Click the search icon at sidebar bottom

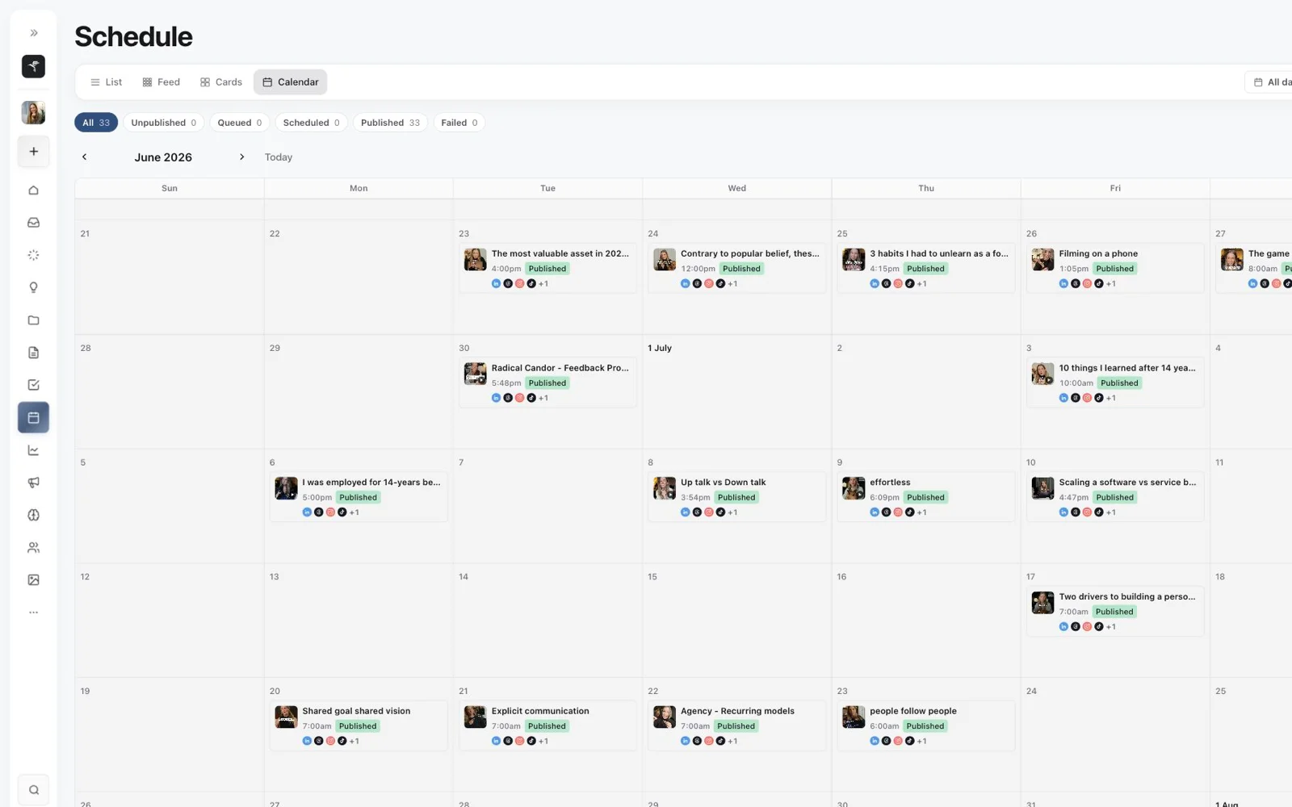(x=33, y=790)
